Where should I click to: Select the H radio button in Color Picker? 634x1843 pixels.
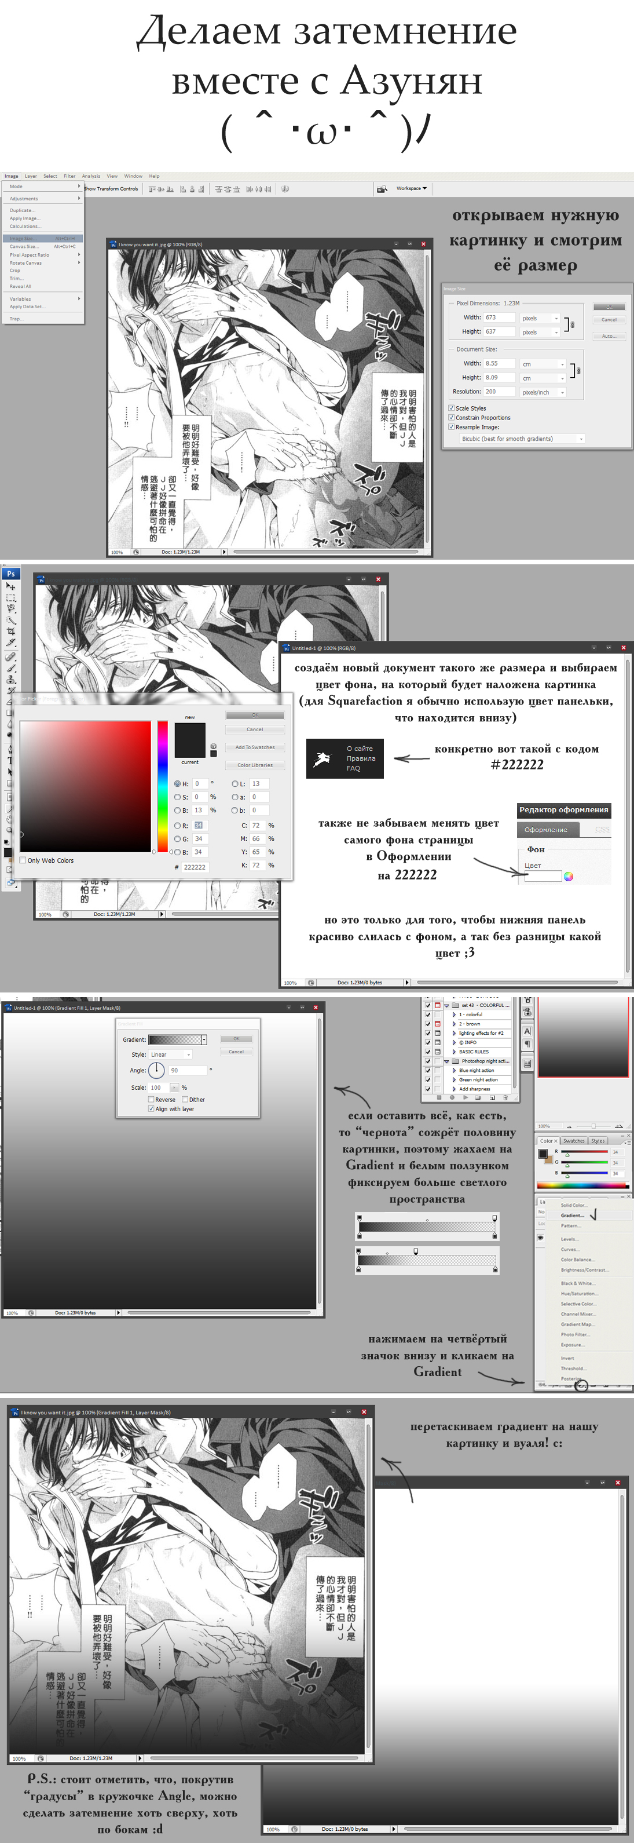(x=177, y=783)
